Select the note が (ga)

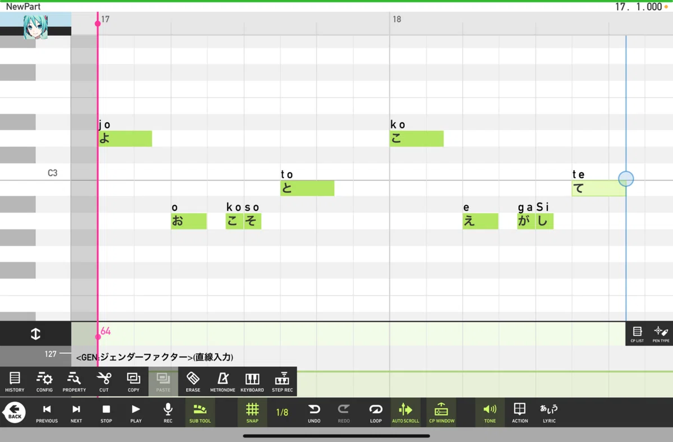(x=526, y=221)
